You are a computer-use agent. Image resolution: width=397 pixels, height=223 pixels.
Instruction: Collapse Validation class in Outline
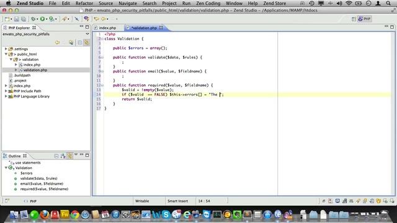(6, 168)
